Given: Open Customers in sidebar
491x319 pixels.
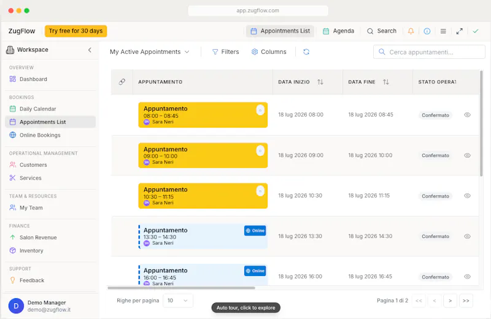Looking at the screenshot, I should tap(50, 165).
